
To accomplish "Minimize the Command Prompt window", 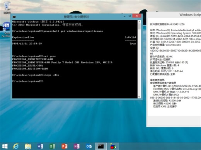I will pyautogui.click(x=124, y=16).
